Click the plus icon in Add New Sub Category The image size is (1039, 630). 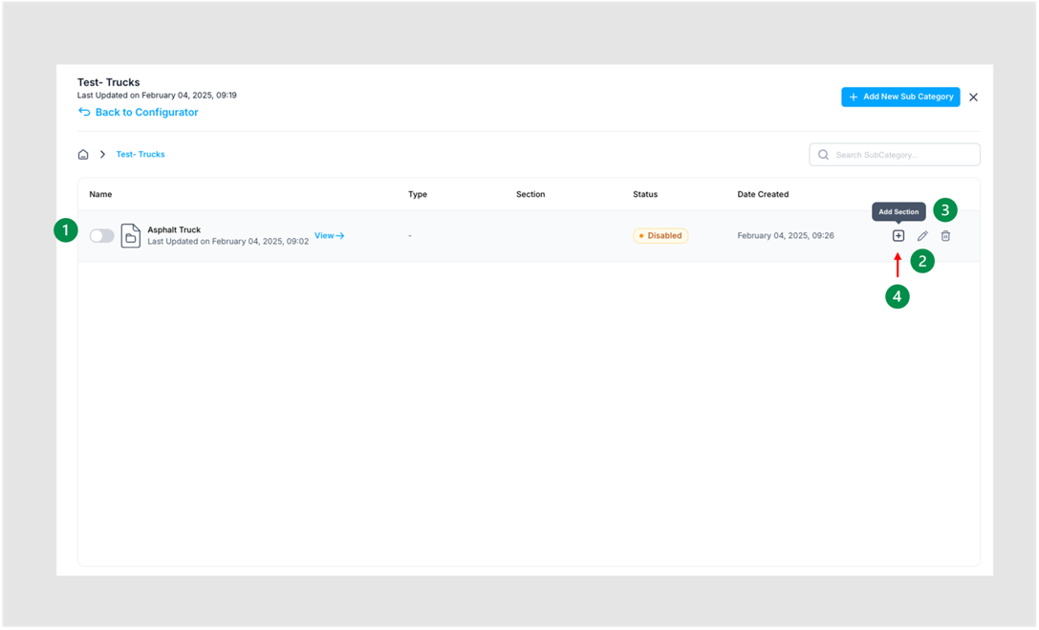[854, 97]
